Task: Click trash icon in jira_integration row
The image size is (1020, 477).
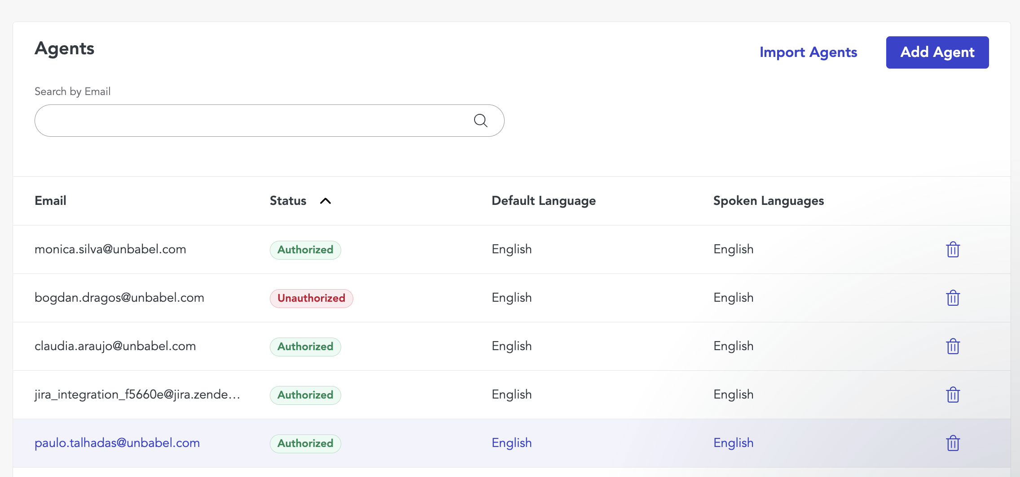Action: pos(953,395)
